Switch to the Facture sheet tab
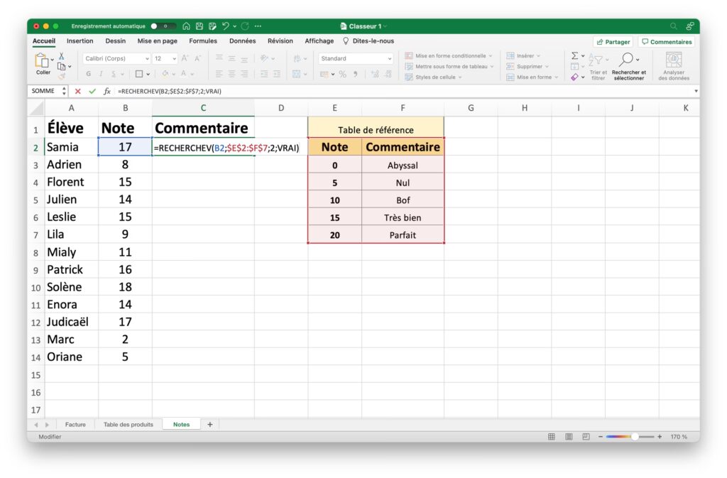Viewport: 727px width, 478px height. [75, 425]
